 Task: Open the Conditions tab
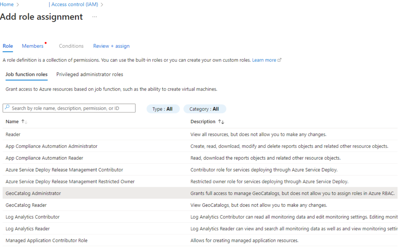point(71,46)
